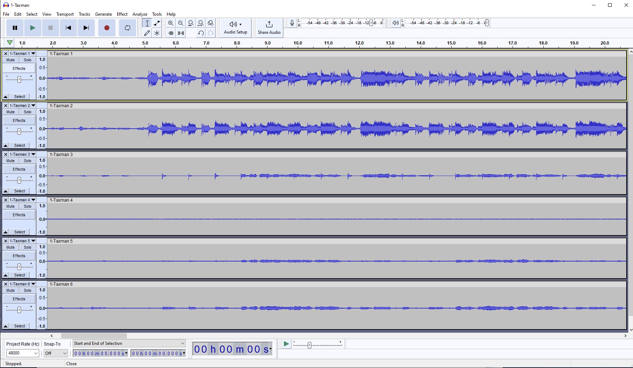The width and height of the screenshot is (633, 368).
Task: Trim audio outside selection icon
Action: pos(171,33)
